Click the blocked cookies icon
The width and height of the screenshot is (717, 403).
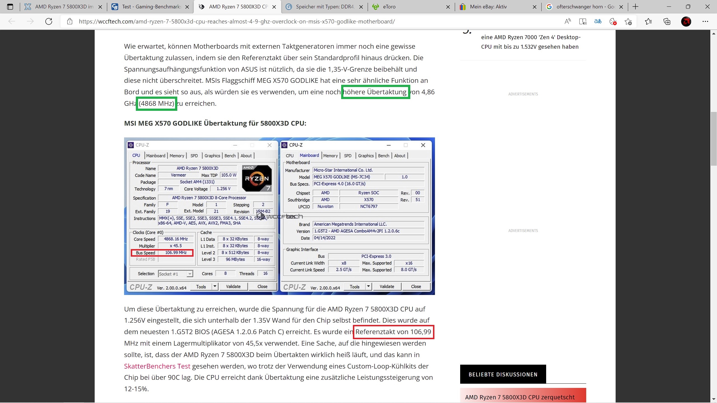(x=613, y=22)
